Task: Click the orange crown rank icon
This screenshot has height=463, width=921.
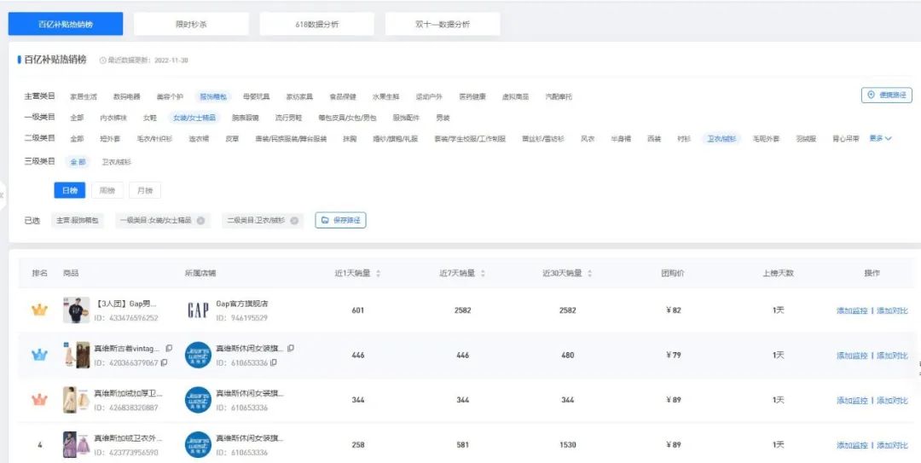Action: 39,400
